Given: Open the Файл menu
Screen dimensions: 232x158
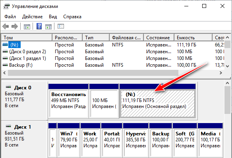Looking at the screenshot, I should 10,17.
